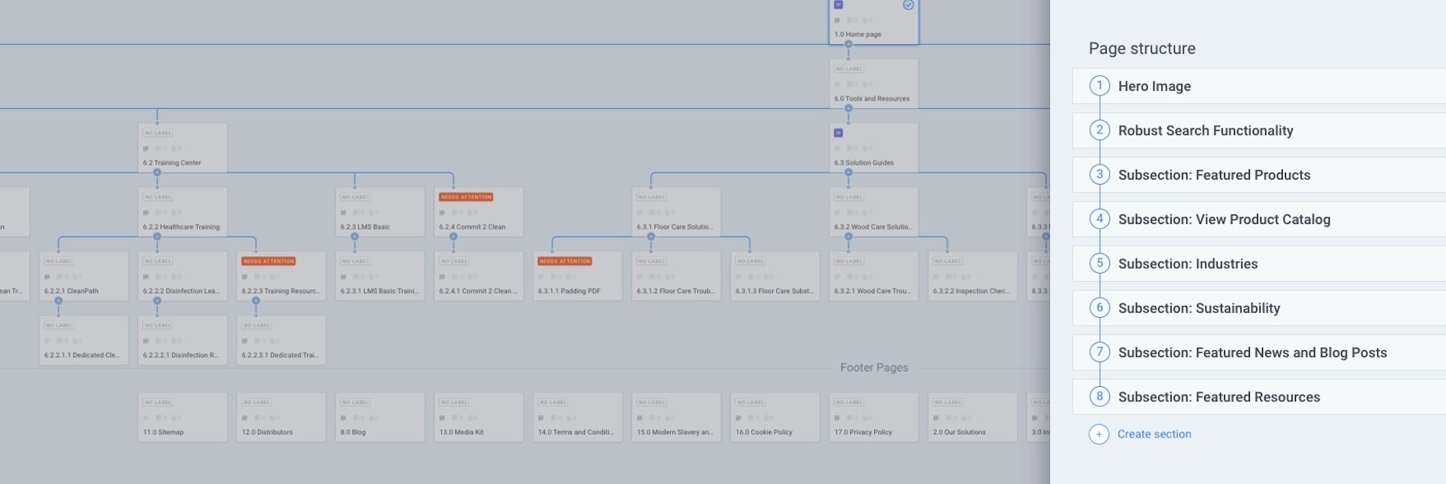This screenshot has height=484, width=1446.
Task: Collapse children under 6.2 Training Center
Action: pos(157,173)
